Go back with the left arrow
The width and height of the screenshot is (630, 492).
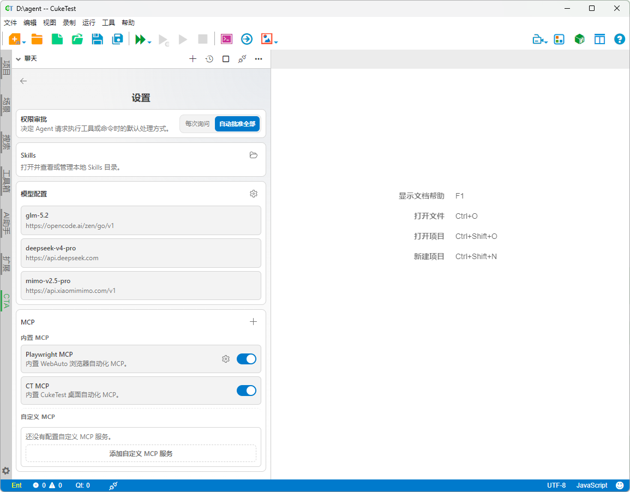pyautogui.click(x=23, y=81)
